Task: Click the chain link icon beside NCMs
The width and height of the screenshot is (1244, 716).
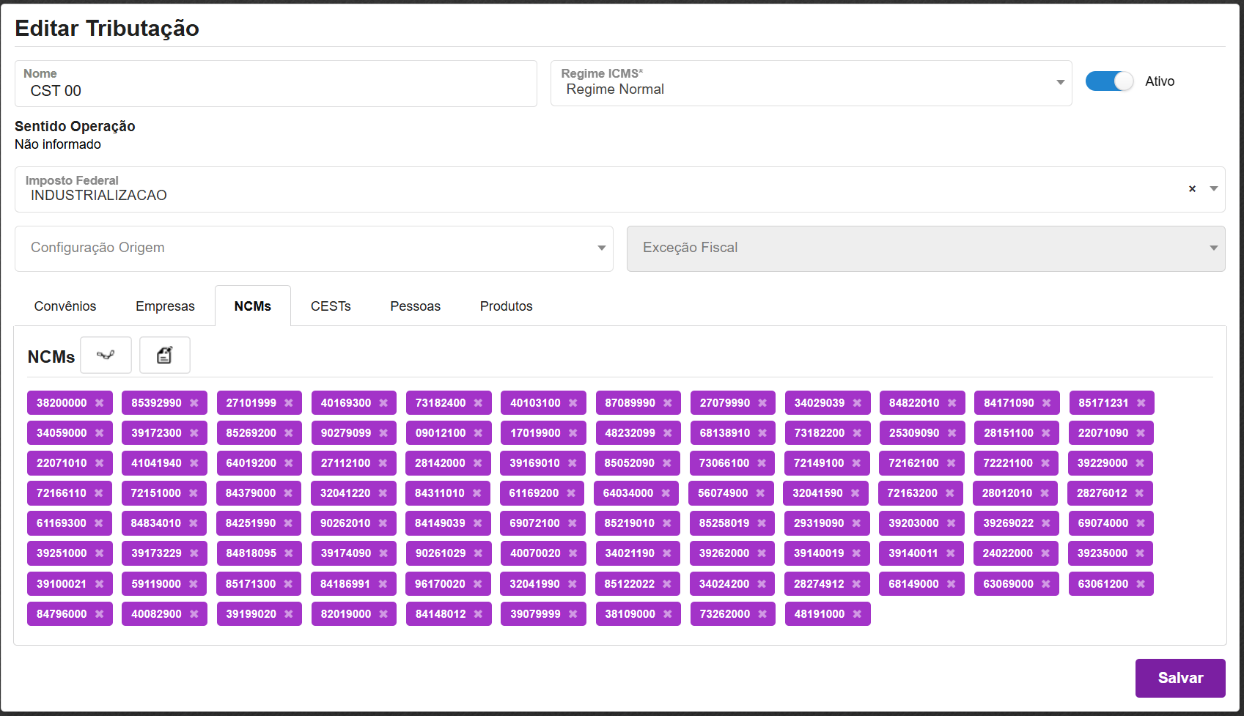Action: point(106,355)
